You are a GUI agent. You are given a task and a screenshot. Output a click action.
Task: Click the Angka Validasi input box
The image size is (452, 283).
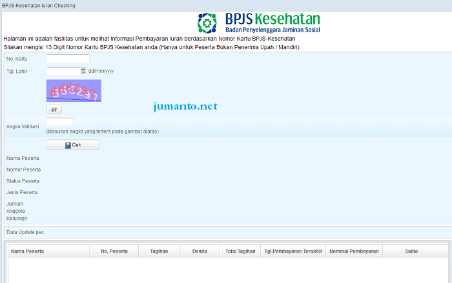pos(60,122)
